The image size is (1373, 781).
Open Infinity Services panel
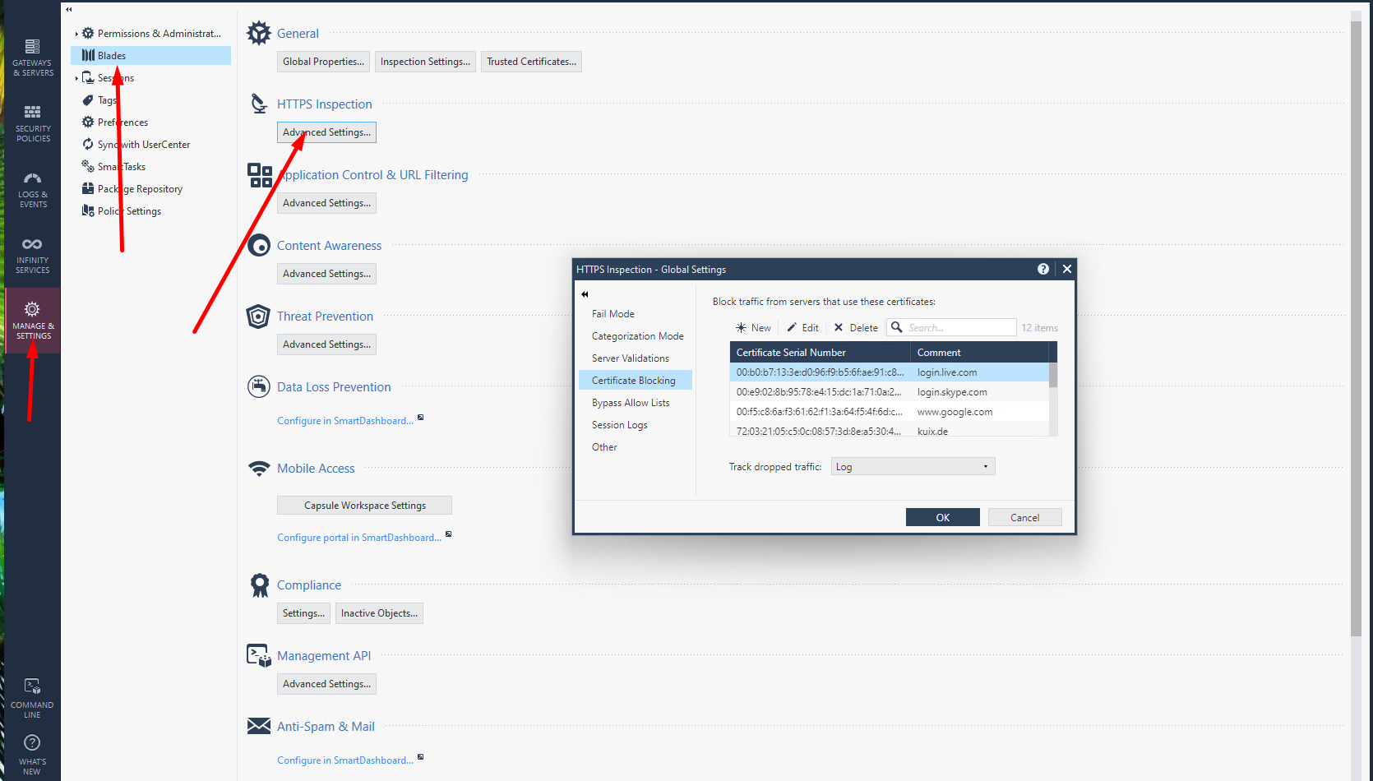pyautogui.click(x=32, y=255)
